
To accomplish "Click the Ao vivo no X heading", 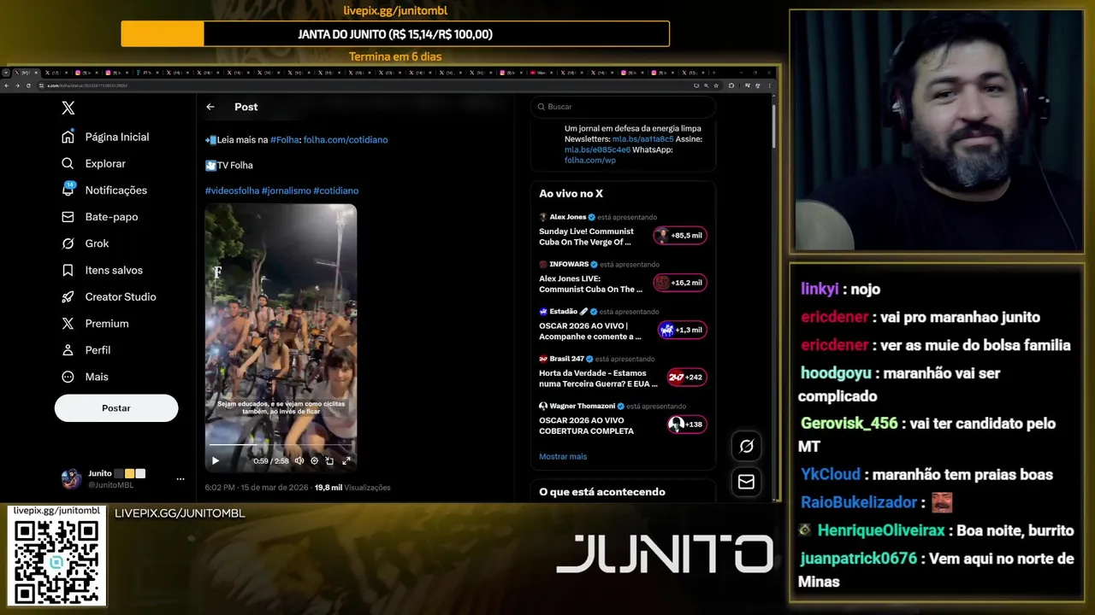I will pos(571,194).
